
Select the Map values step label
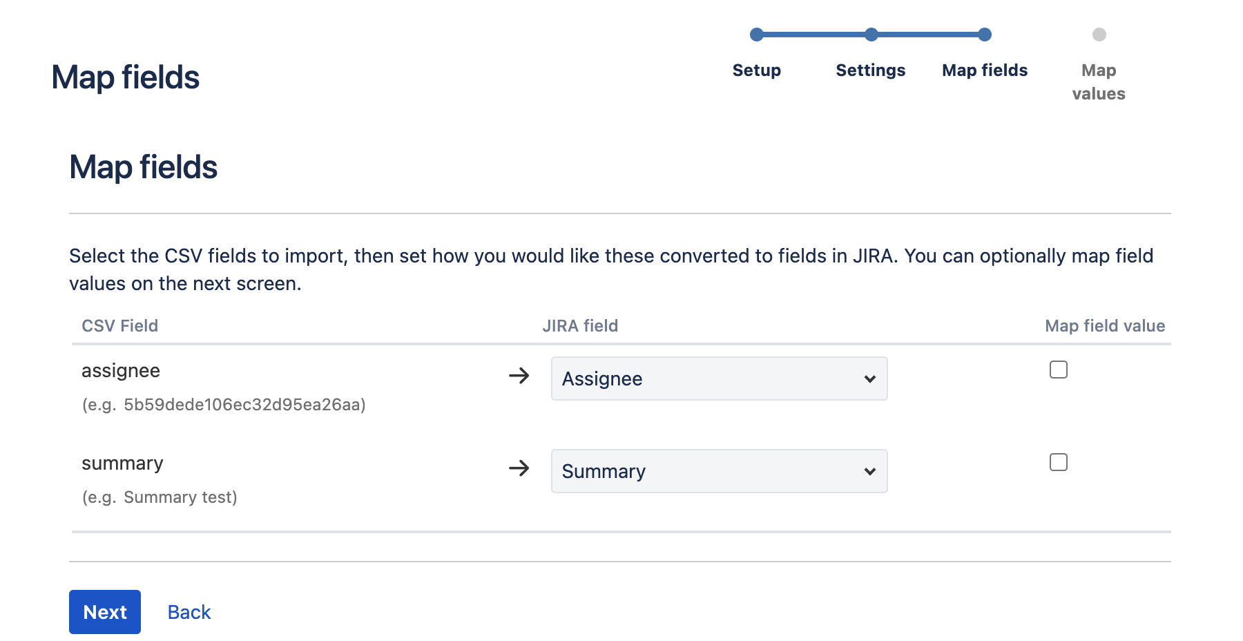[x=1099, y=82]
